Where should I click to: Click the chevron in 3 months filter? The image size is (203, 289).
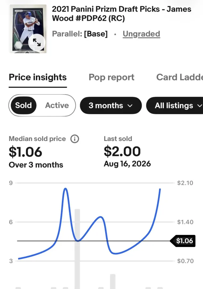click(130, 106)
